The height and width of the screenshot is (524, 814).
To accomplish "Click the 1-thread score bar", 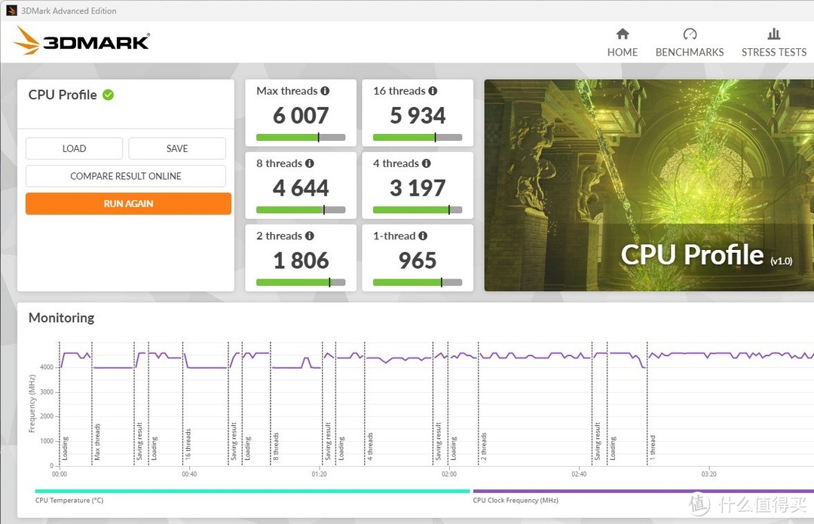I will (x=418, y=283).
